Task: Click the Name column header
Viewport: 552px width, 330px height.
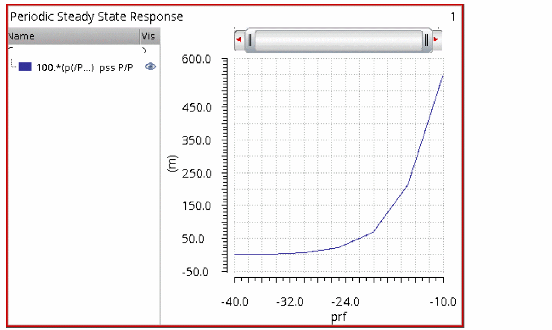Action: [x=73, y=36]
